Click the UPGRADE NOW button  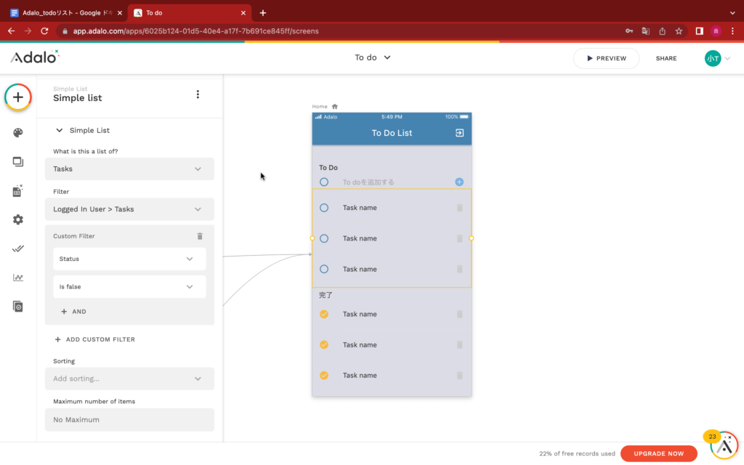coord(658,453)
